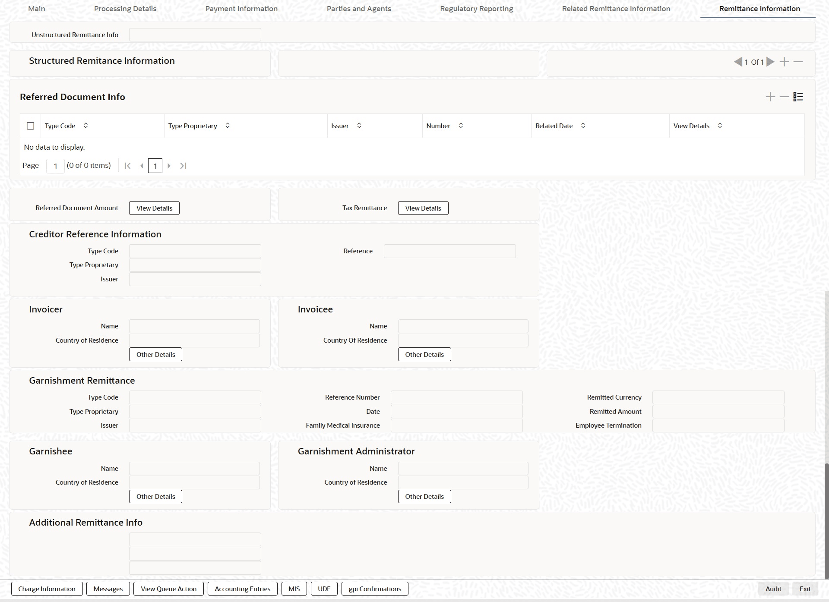Open Invoicer Other Details

point(155,354)
